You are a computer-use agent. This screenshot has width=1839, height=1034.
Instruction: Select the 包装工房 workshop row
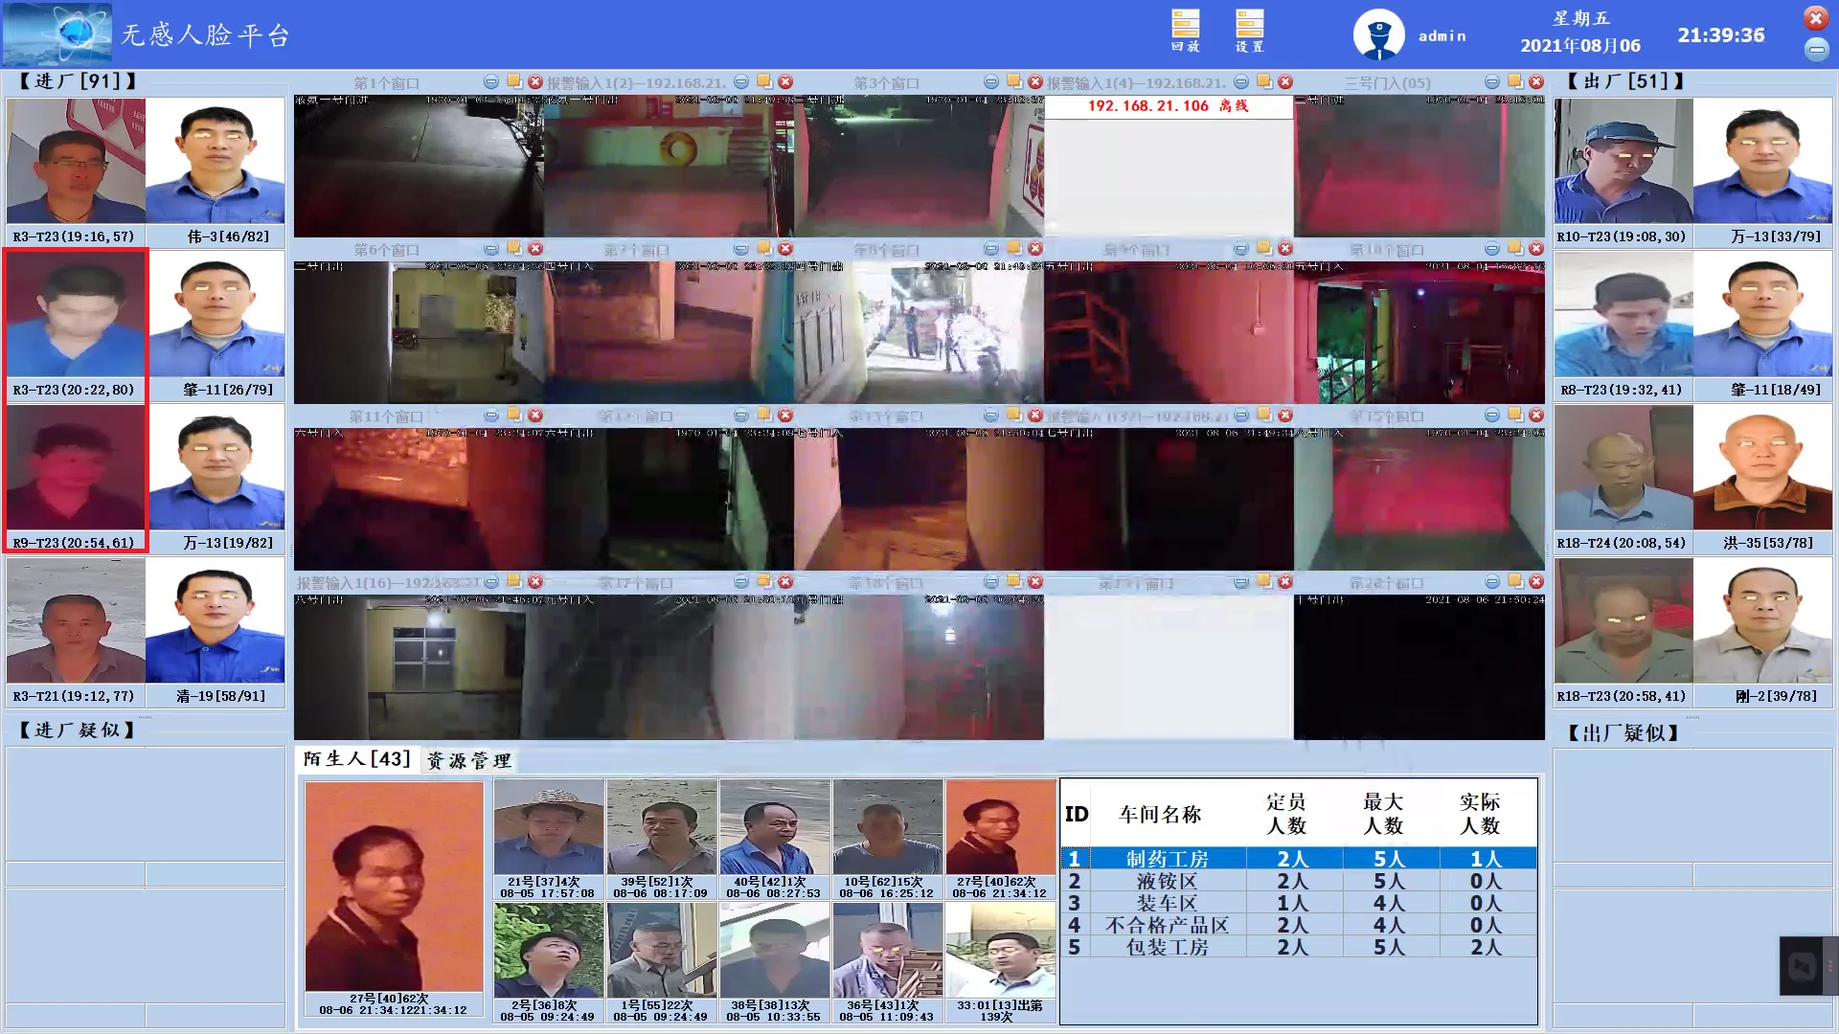pos(1166,947)
